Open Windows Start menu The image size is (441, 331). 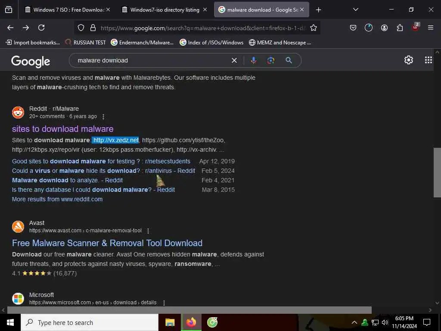click(x=10, y=322)
